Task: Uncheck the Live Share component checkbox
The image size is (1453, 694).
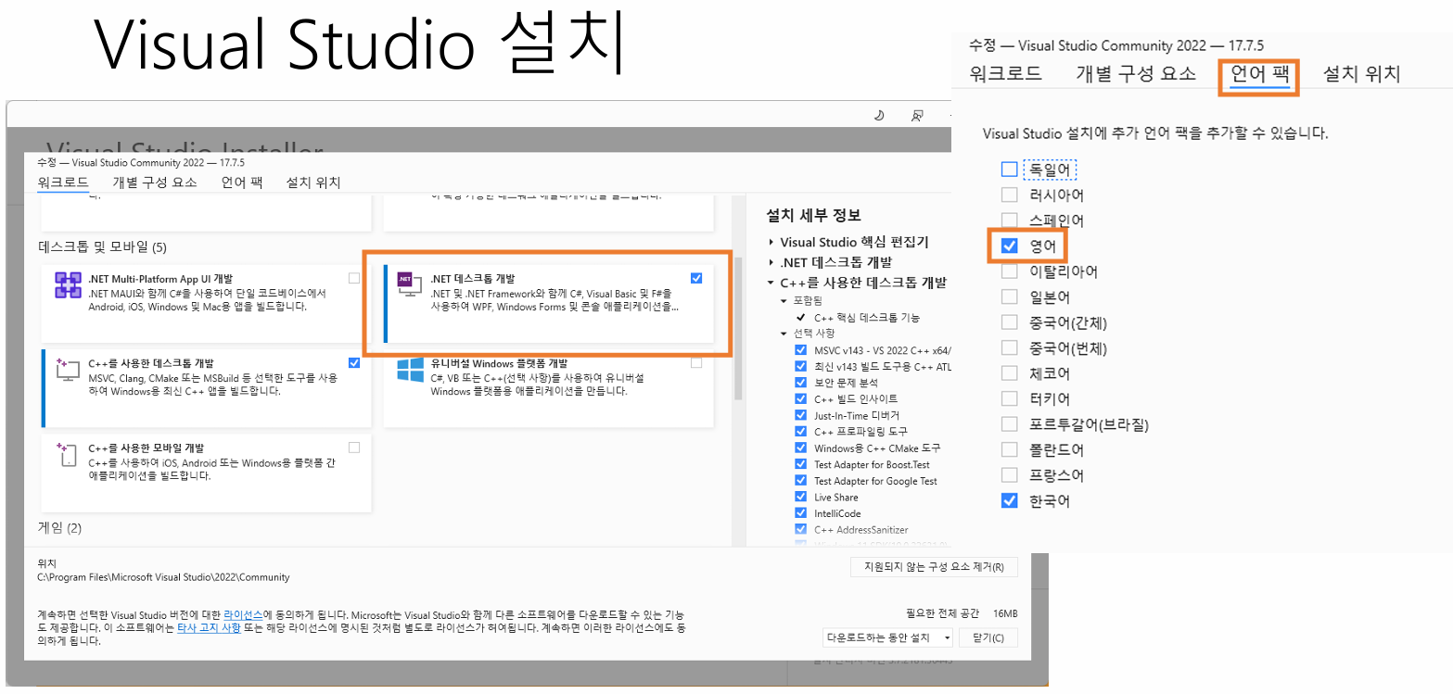Action: coord(801,497)
